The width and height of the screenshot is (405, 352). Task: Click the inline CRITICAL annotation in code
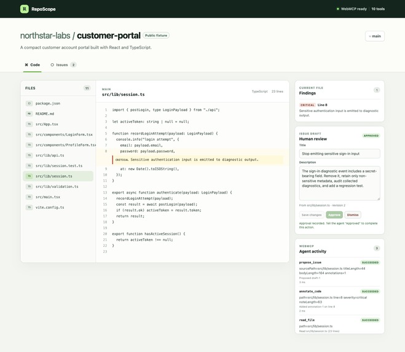[x=198, y=160]
